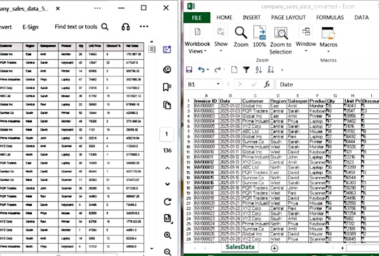
Task: Switch to the FORMULAS ribbon tab
Action: pos(330,18)
